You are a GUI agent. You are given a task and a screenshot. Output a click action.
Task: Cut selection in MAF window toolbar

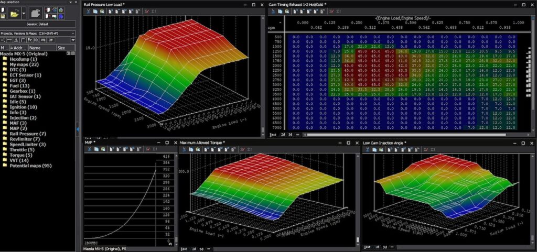(x=89, y=149)
